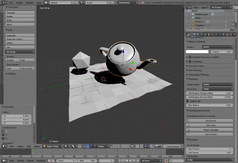Enable the God Rays checkbox

tap(190, 62)
